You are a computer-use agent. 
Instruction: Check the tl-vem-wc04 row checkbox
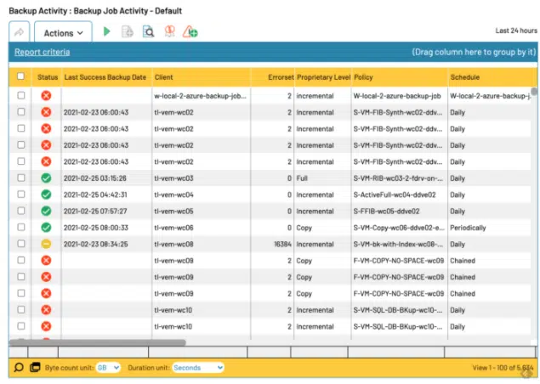click(x=21, y=194)
